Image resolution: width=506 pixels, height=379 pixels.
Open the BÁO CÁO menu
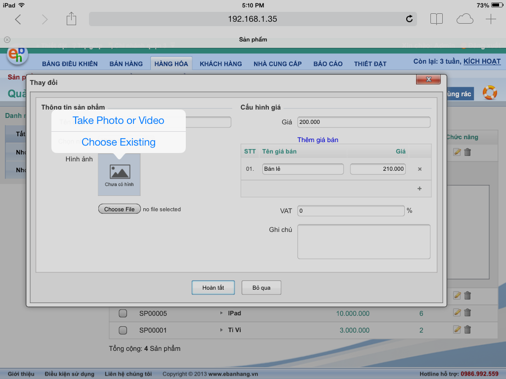[328, 64]
